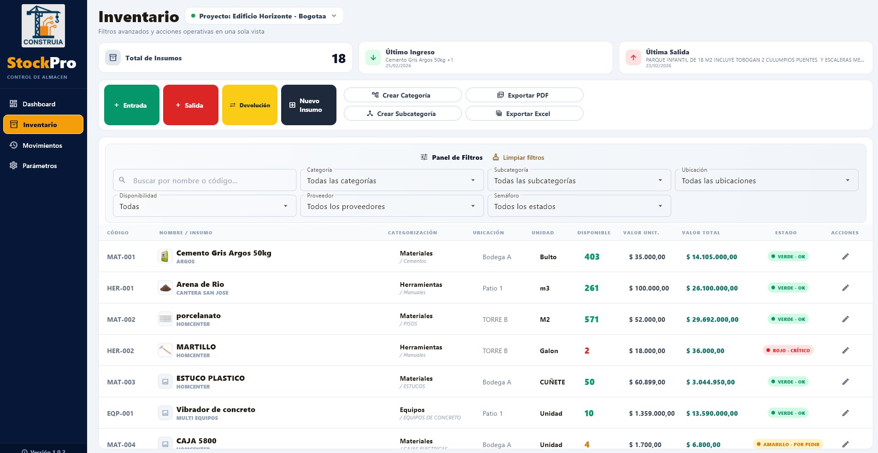Select Inventario in the sidebar
The image size is (878, 453).
(43, 124)
